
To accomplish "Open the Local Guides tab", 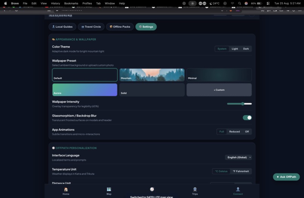I will [x=62, y=26].
